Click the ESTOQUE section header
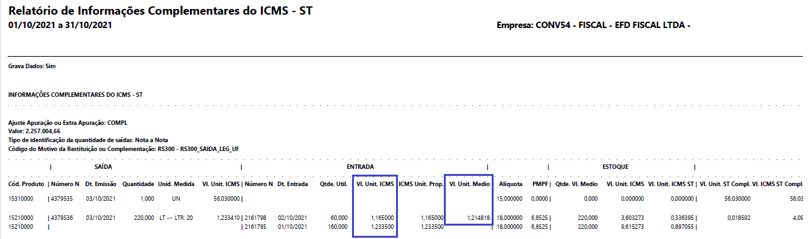808x239 pixels. [615, 166]
